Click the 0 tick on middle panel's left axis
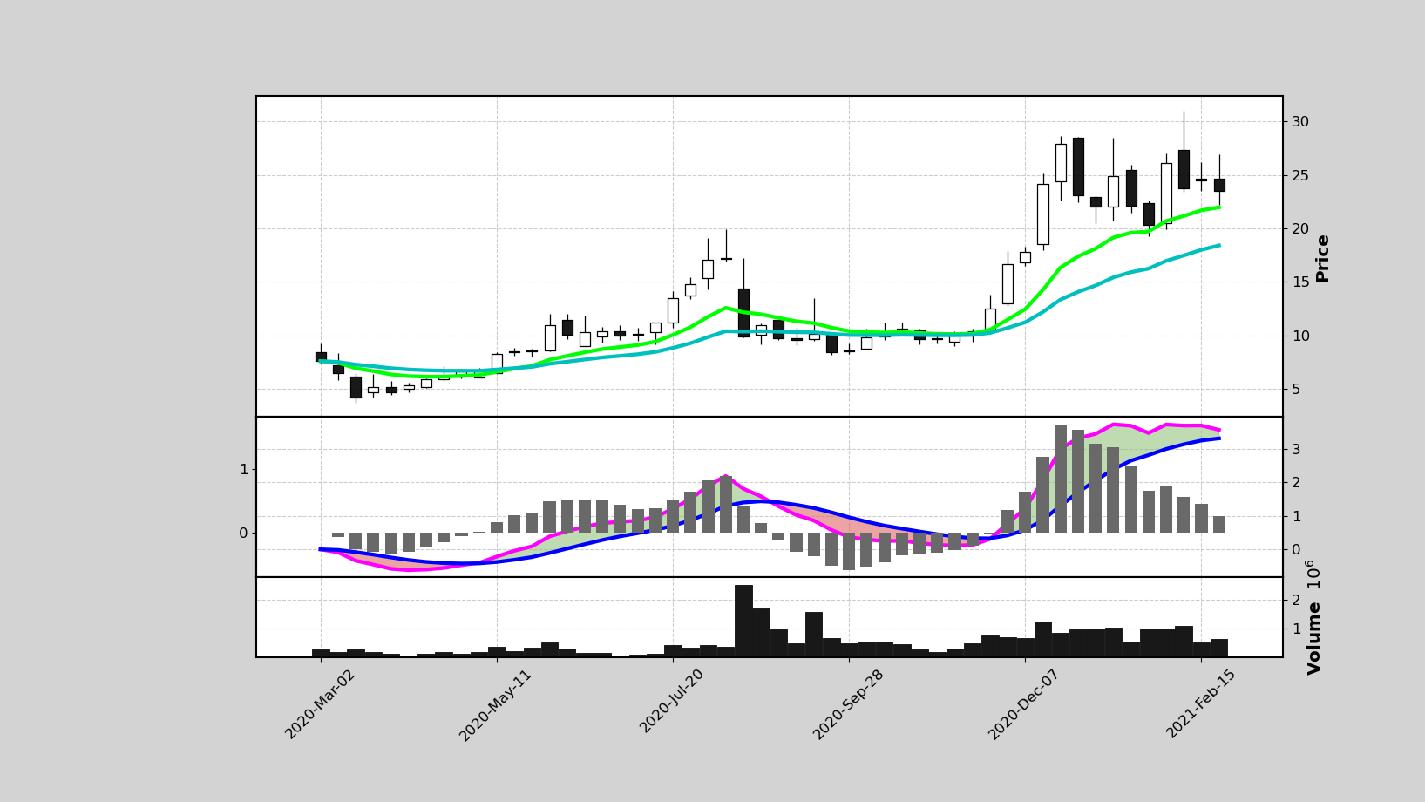Screen dimensions: 1425x802 click(244, 533)
